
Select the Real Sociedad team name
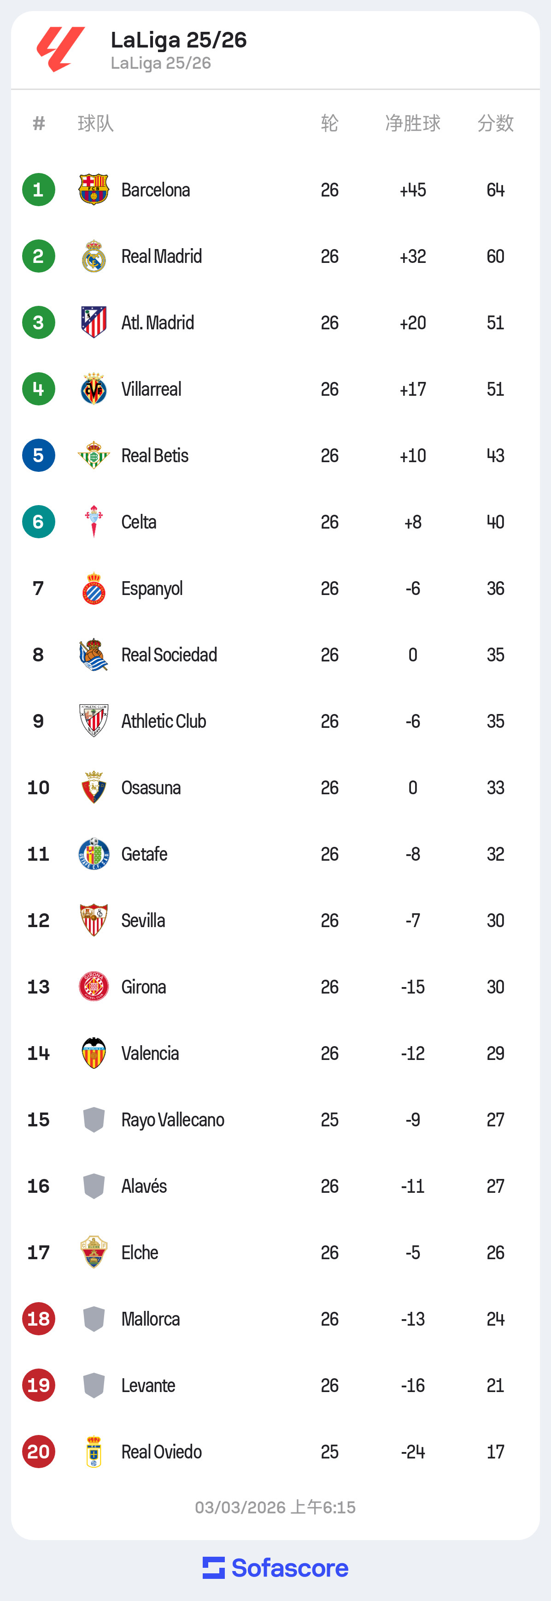169,655
